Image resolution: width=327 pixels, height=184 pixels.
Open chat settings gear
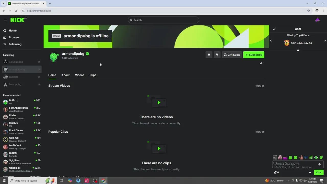tap(310, 172)
